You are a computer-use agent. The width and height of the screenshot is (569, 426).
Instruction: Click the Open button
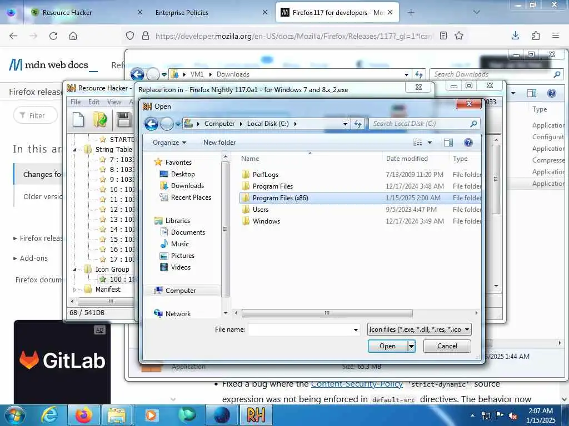point(387,346)
